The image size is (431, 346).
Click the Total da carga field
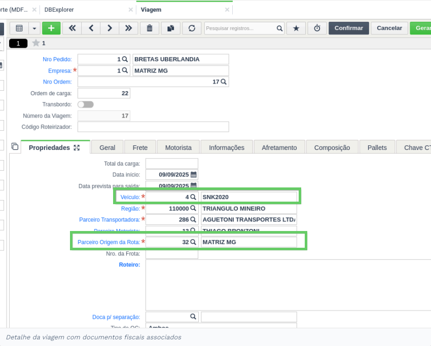tap(172, 164)
